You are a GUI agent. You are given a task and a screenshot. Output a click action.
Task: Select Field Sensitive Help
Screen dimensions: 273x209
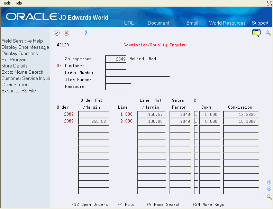tap(22, 41)
